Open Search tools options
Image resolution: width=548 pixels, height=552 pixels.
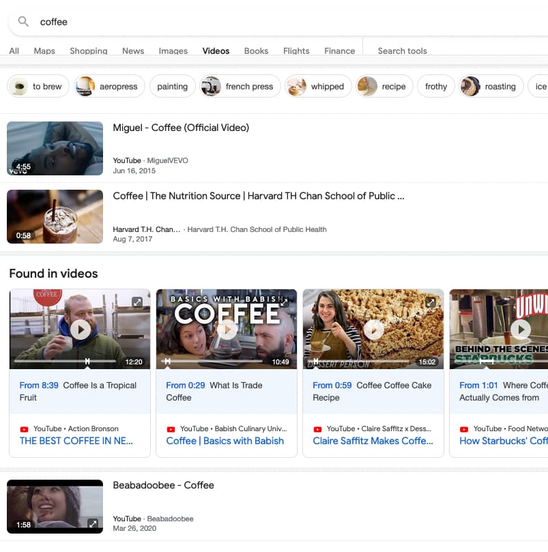(402, 50)
